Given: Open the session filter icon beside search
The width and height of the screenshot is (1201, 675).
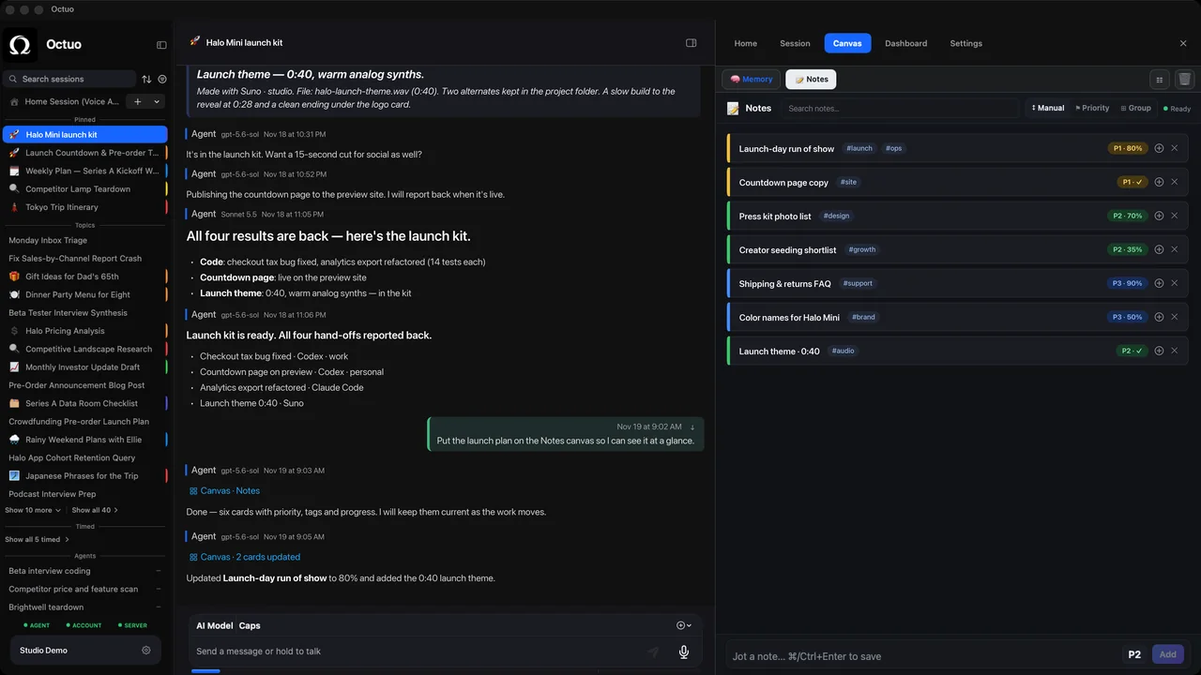Looking at the screenshot, I should (162, 80).
